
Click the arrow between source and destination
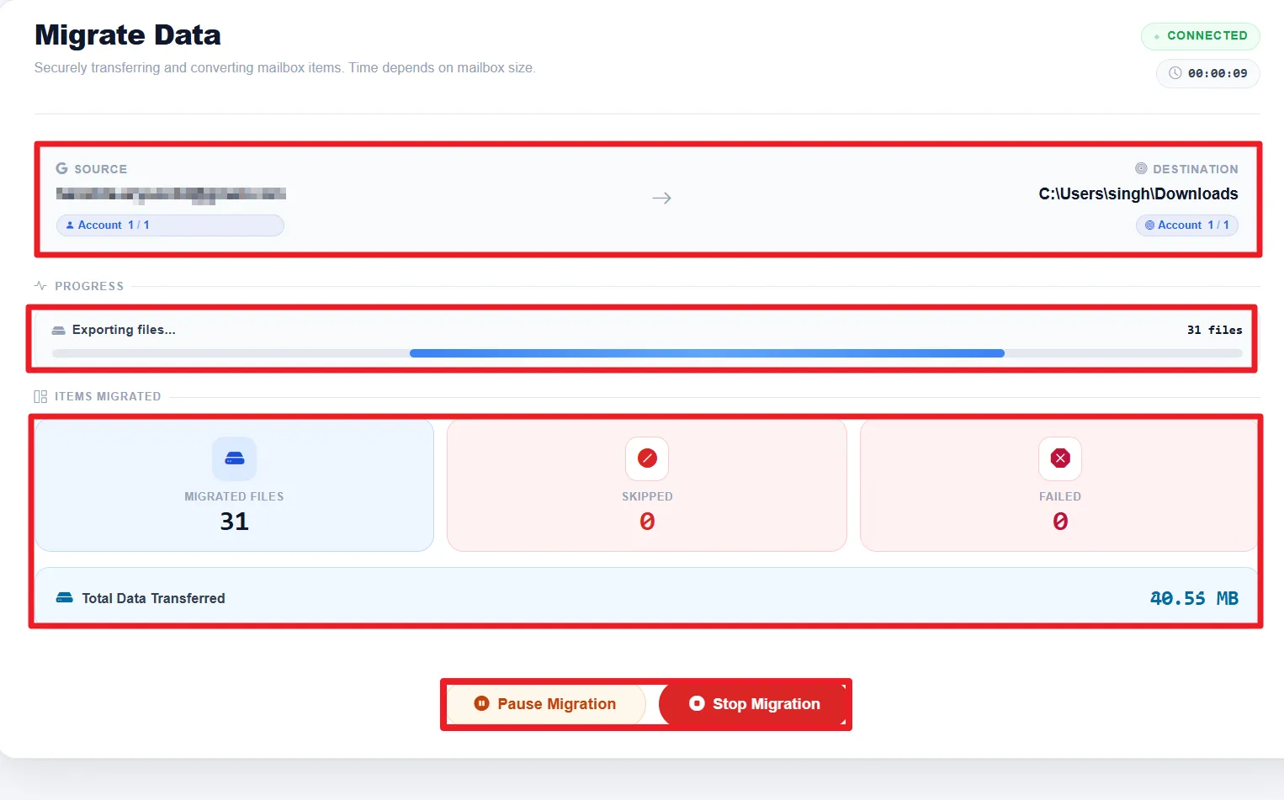pos(662,199)
